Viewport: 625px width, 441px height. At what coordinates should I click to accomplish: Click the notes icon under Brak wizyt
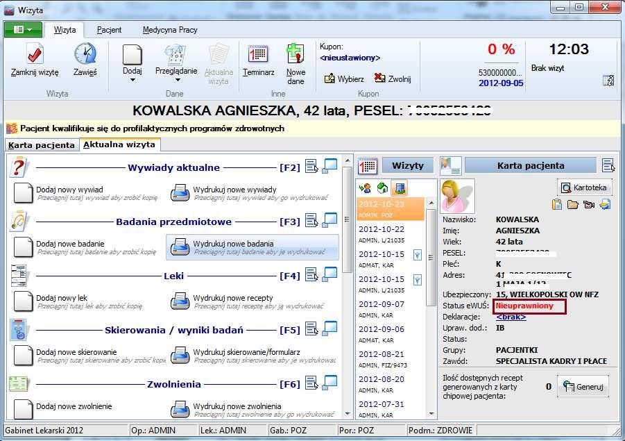coord(608,80)
